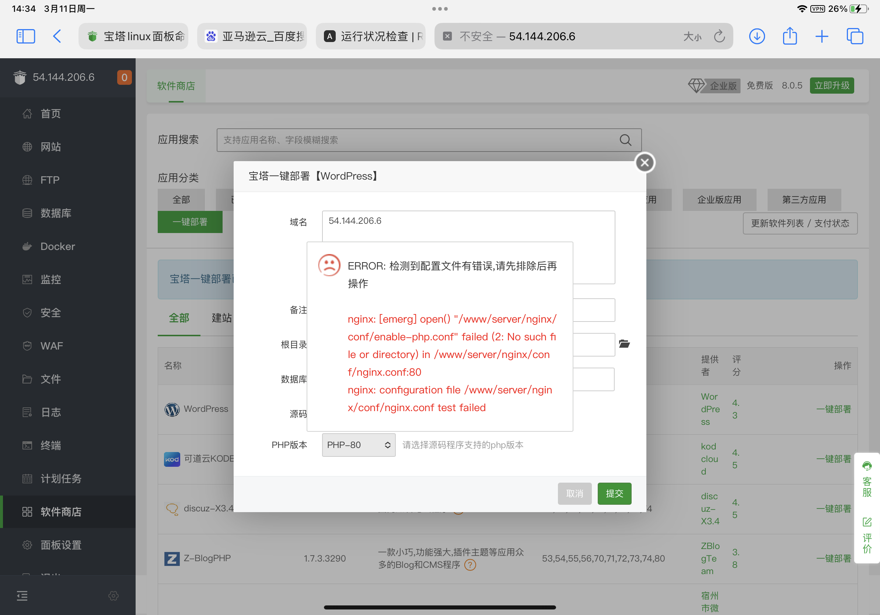Click the 提交 submit button

click(x=614, y=493)
